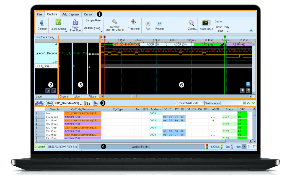Click inside the Text includes input field
293x178 pixels.
[x=231, y=103]
